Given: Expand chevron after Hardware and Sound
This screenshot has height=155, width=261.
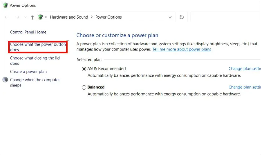Looking at the screenshot, I should click(92, 17).
